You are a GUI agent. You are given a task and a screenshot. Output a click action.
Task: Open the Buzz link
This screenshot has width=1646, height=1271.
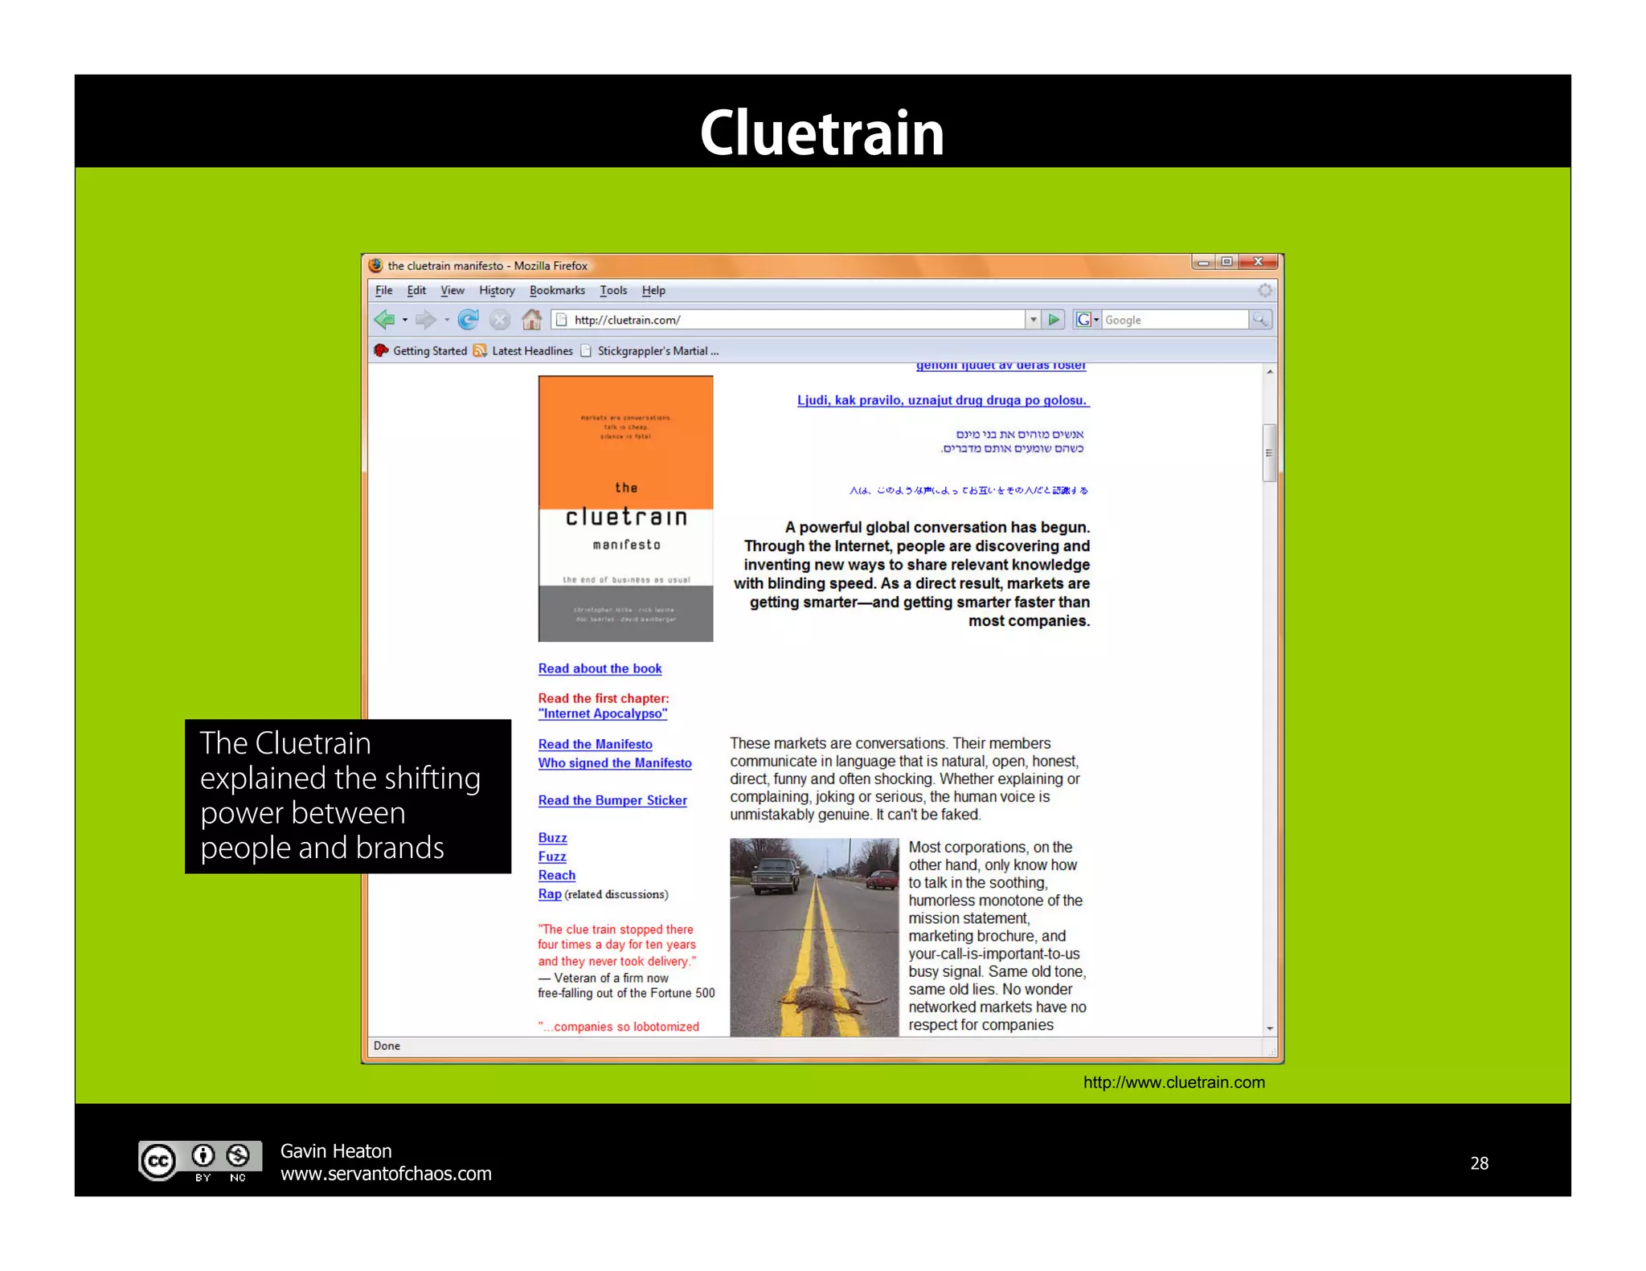point(552,837)
